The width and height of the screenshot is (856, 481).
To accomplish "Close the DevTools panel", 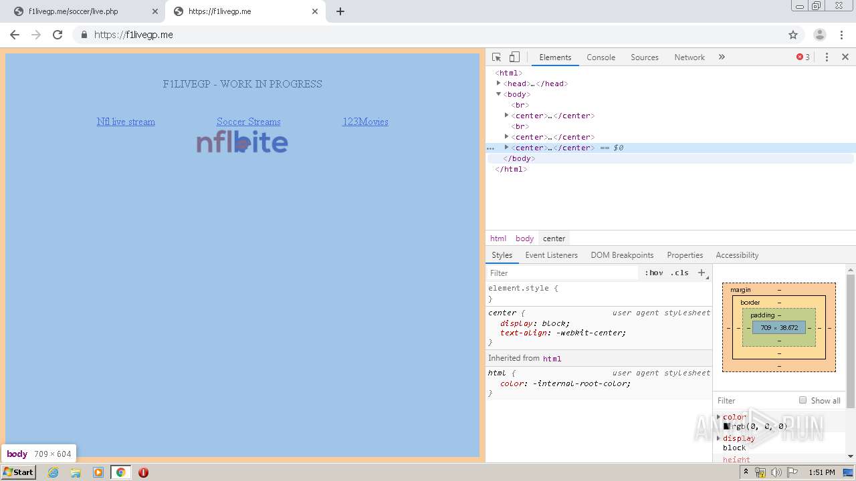I will click(x=845, y=57).
